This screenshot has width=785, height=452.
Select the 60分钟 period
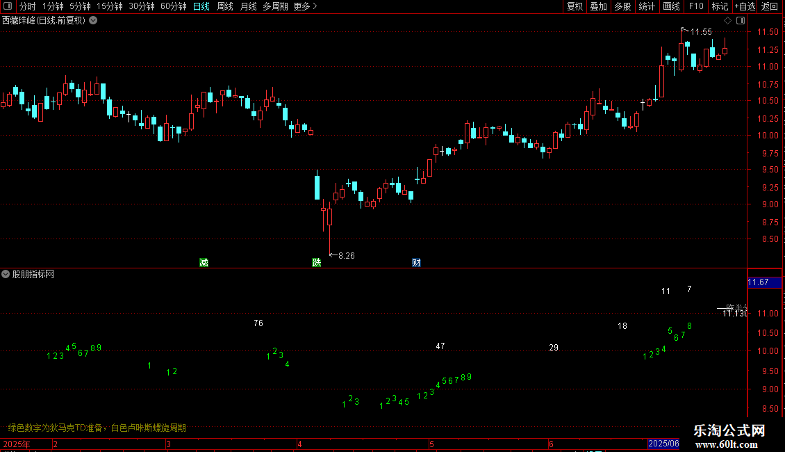(173, 6)
